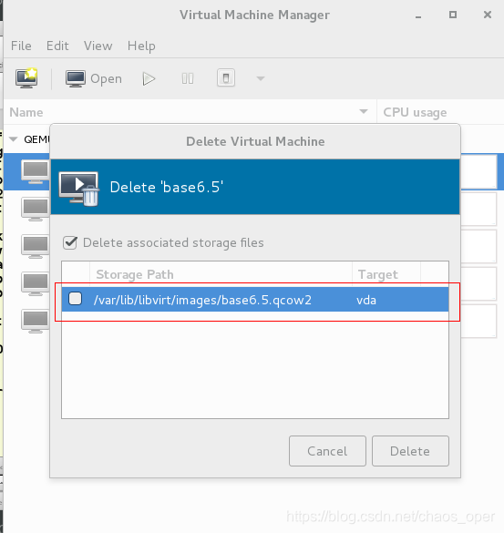The image size is (504, 533).
Task: Collapse the QEMU connection tree node
Action: [x=14, y=139]
